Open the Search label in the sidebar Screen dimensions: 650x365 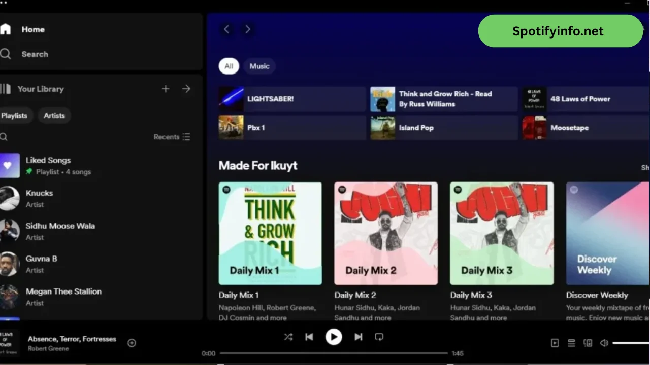tap(35, 54)
